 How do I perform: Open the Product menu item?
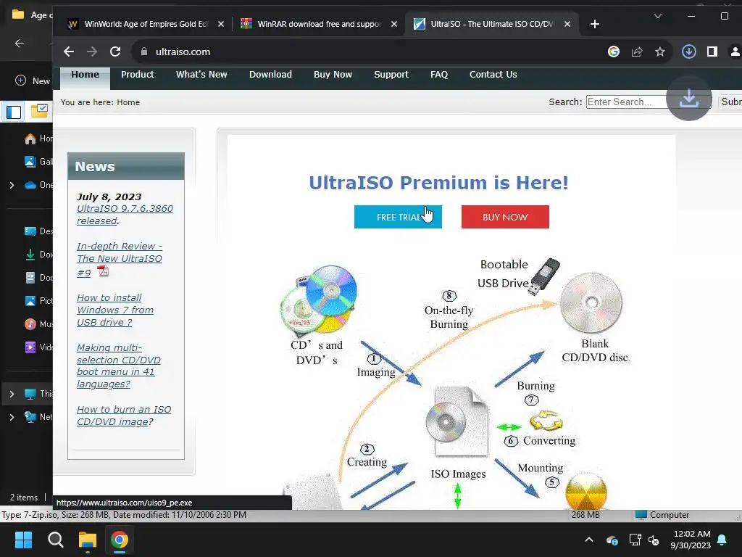(x=138, y=75)
